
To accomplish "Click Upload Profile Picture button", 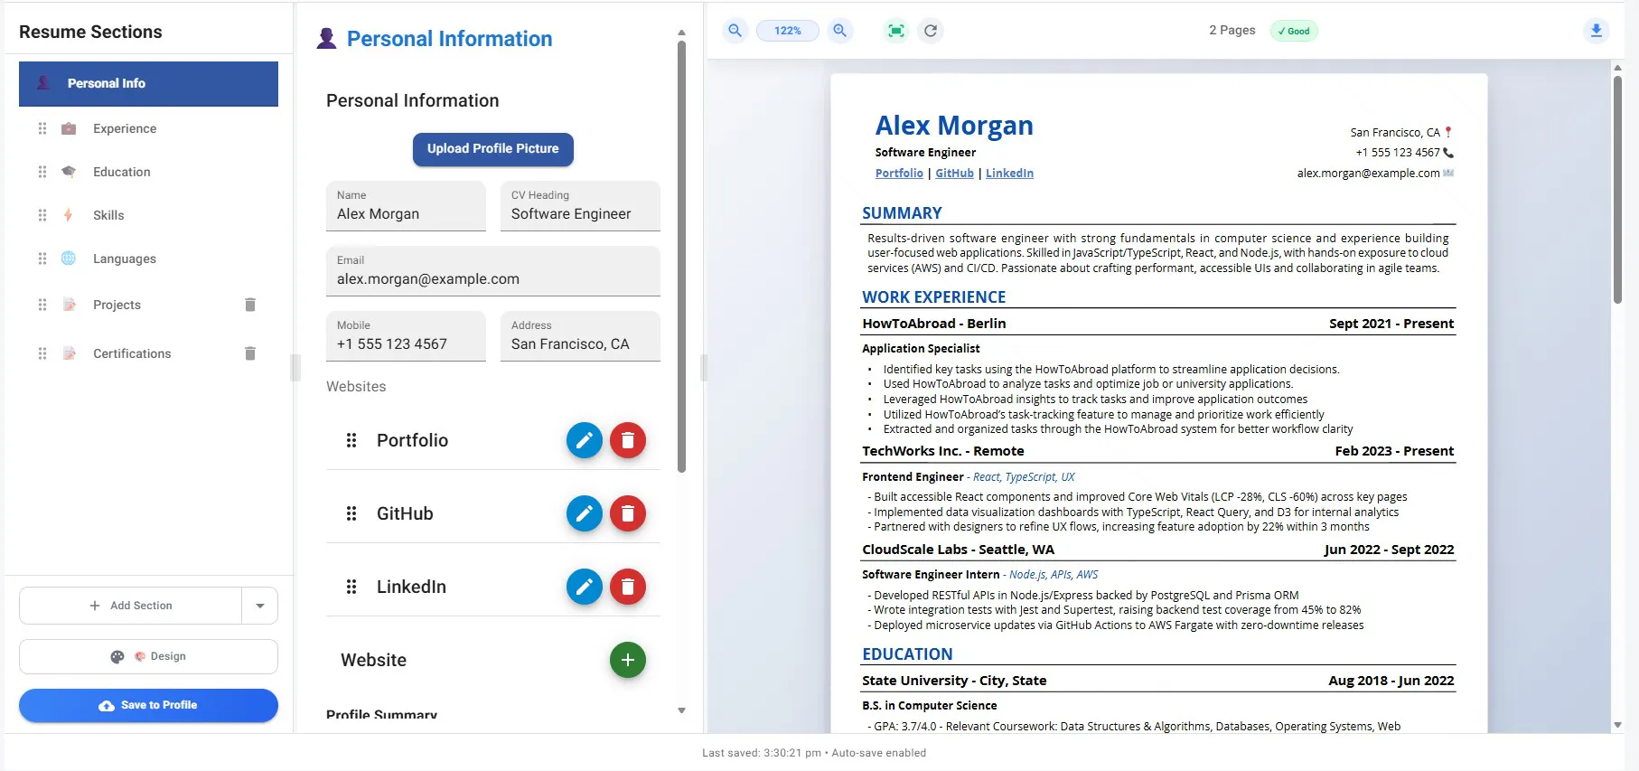I will 493,149.
